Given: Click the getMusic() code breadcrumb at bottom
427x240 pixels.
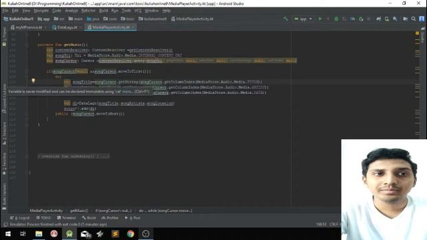Looking at the screenshot, I should click(79, 211).
